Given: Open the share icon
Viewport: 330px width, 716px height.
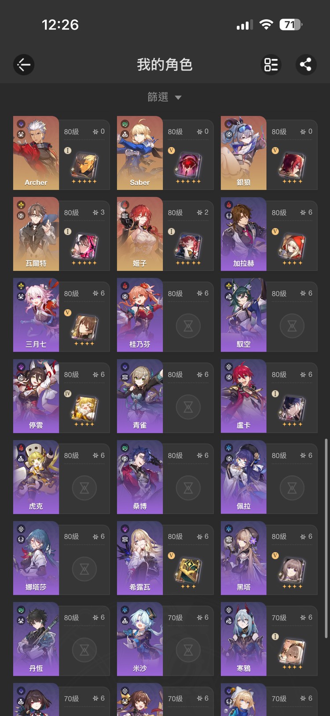Looking at the screenshot, I should point(306,65).
